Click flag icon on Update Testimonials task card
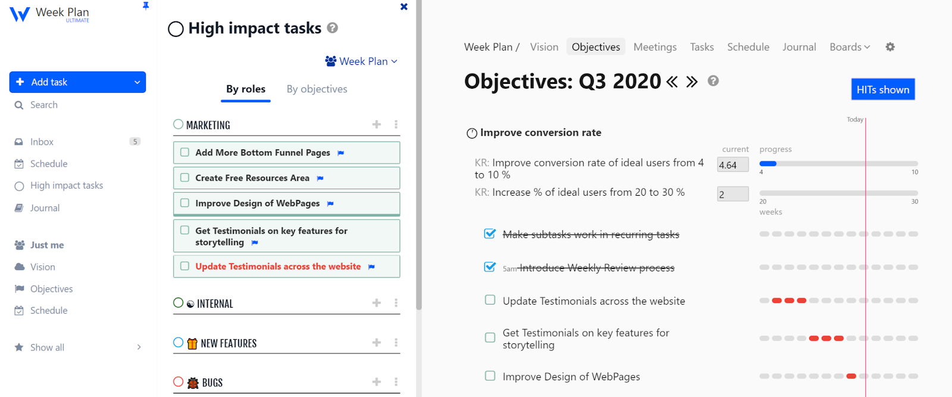Screen dimensions: 952x397 point(371,267)
